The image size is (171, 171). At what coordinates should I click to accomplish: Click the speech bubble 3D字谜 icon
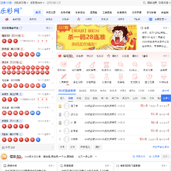click(x=135, y=65)
